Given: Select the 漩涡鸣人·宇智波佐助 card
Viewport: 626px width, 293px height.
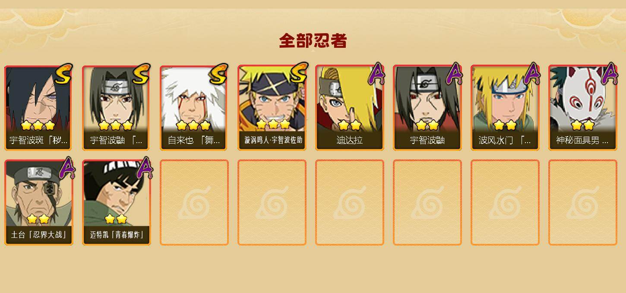Looking at the screenshot, I should pyautogui.click(x=272, y=108).
